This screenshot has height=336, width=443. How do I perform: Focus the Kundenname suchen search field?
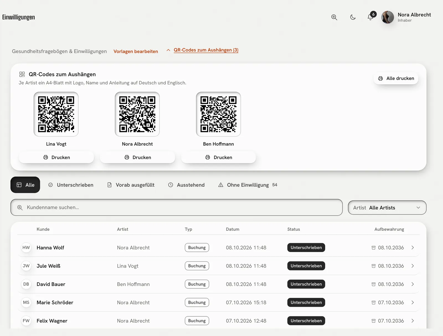tap(177, 208)
